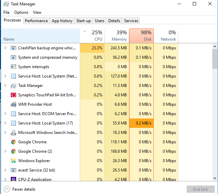Expand Service Host: DCOM Server Process group

(x=5, y=114)
